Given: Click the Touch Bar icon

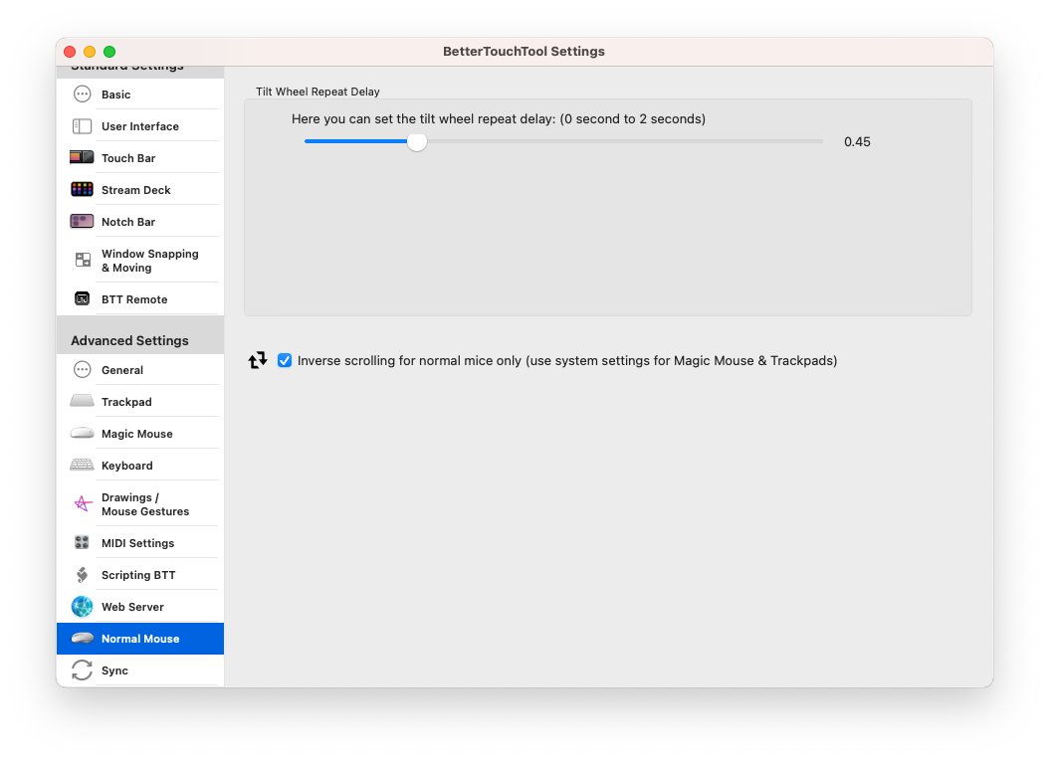Looking at the screenshot, I should coord(83,158).
